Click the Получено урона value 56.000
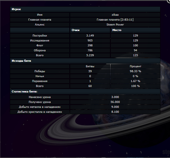 (x=115, y=102)
